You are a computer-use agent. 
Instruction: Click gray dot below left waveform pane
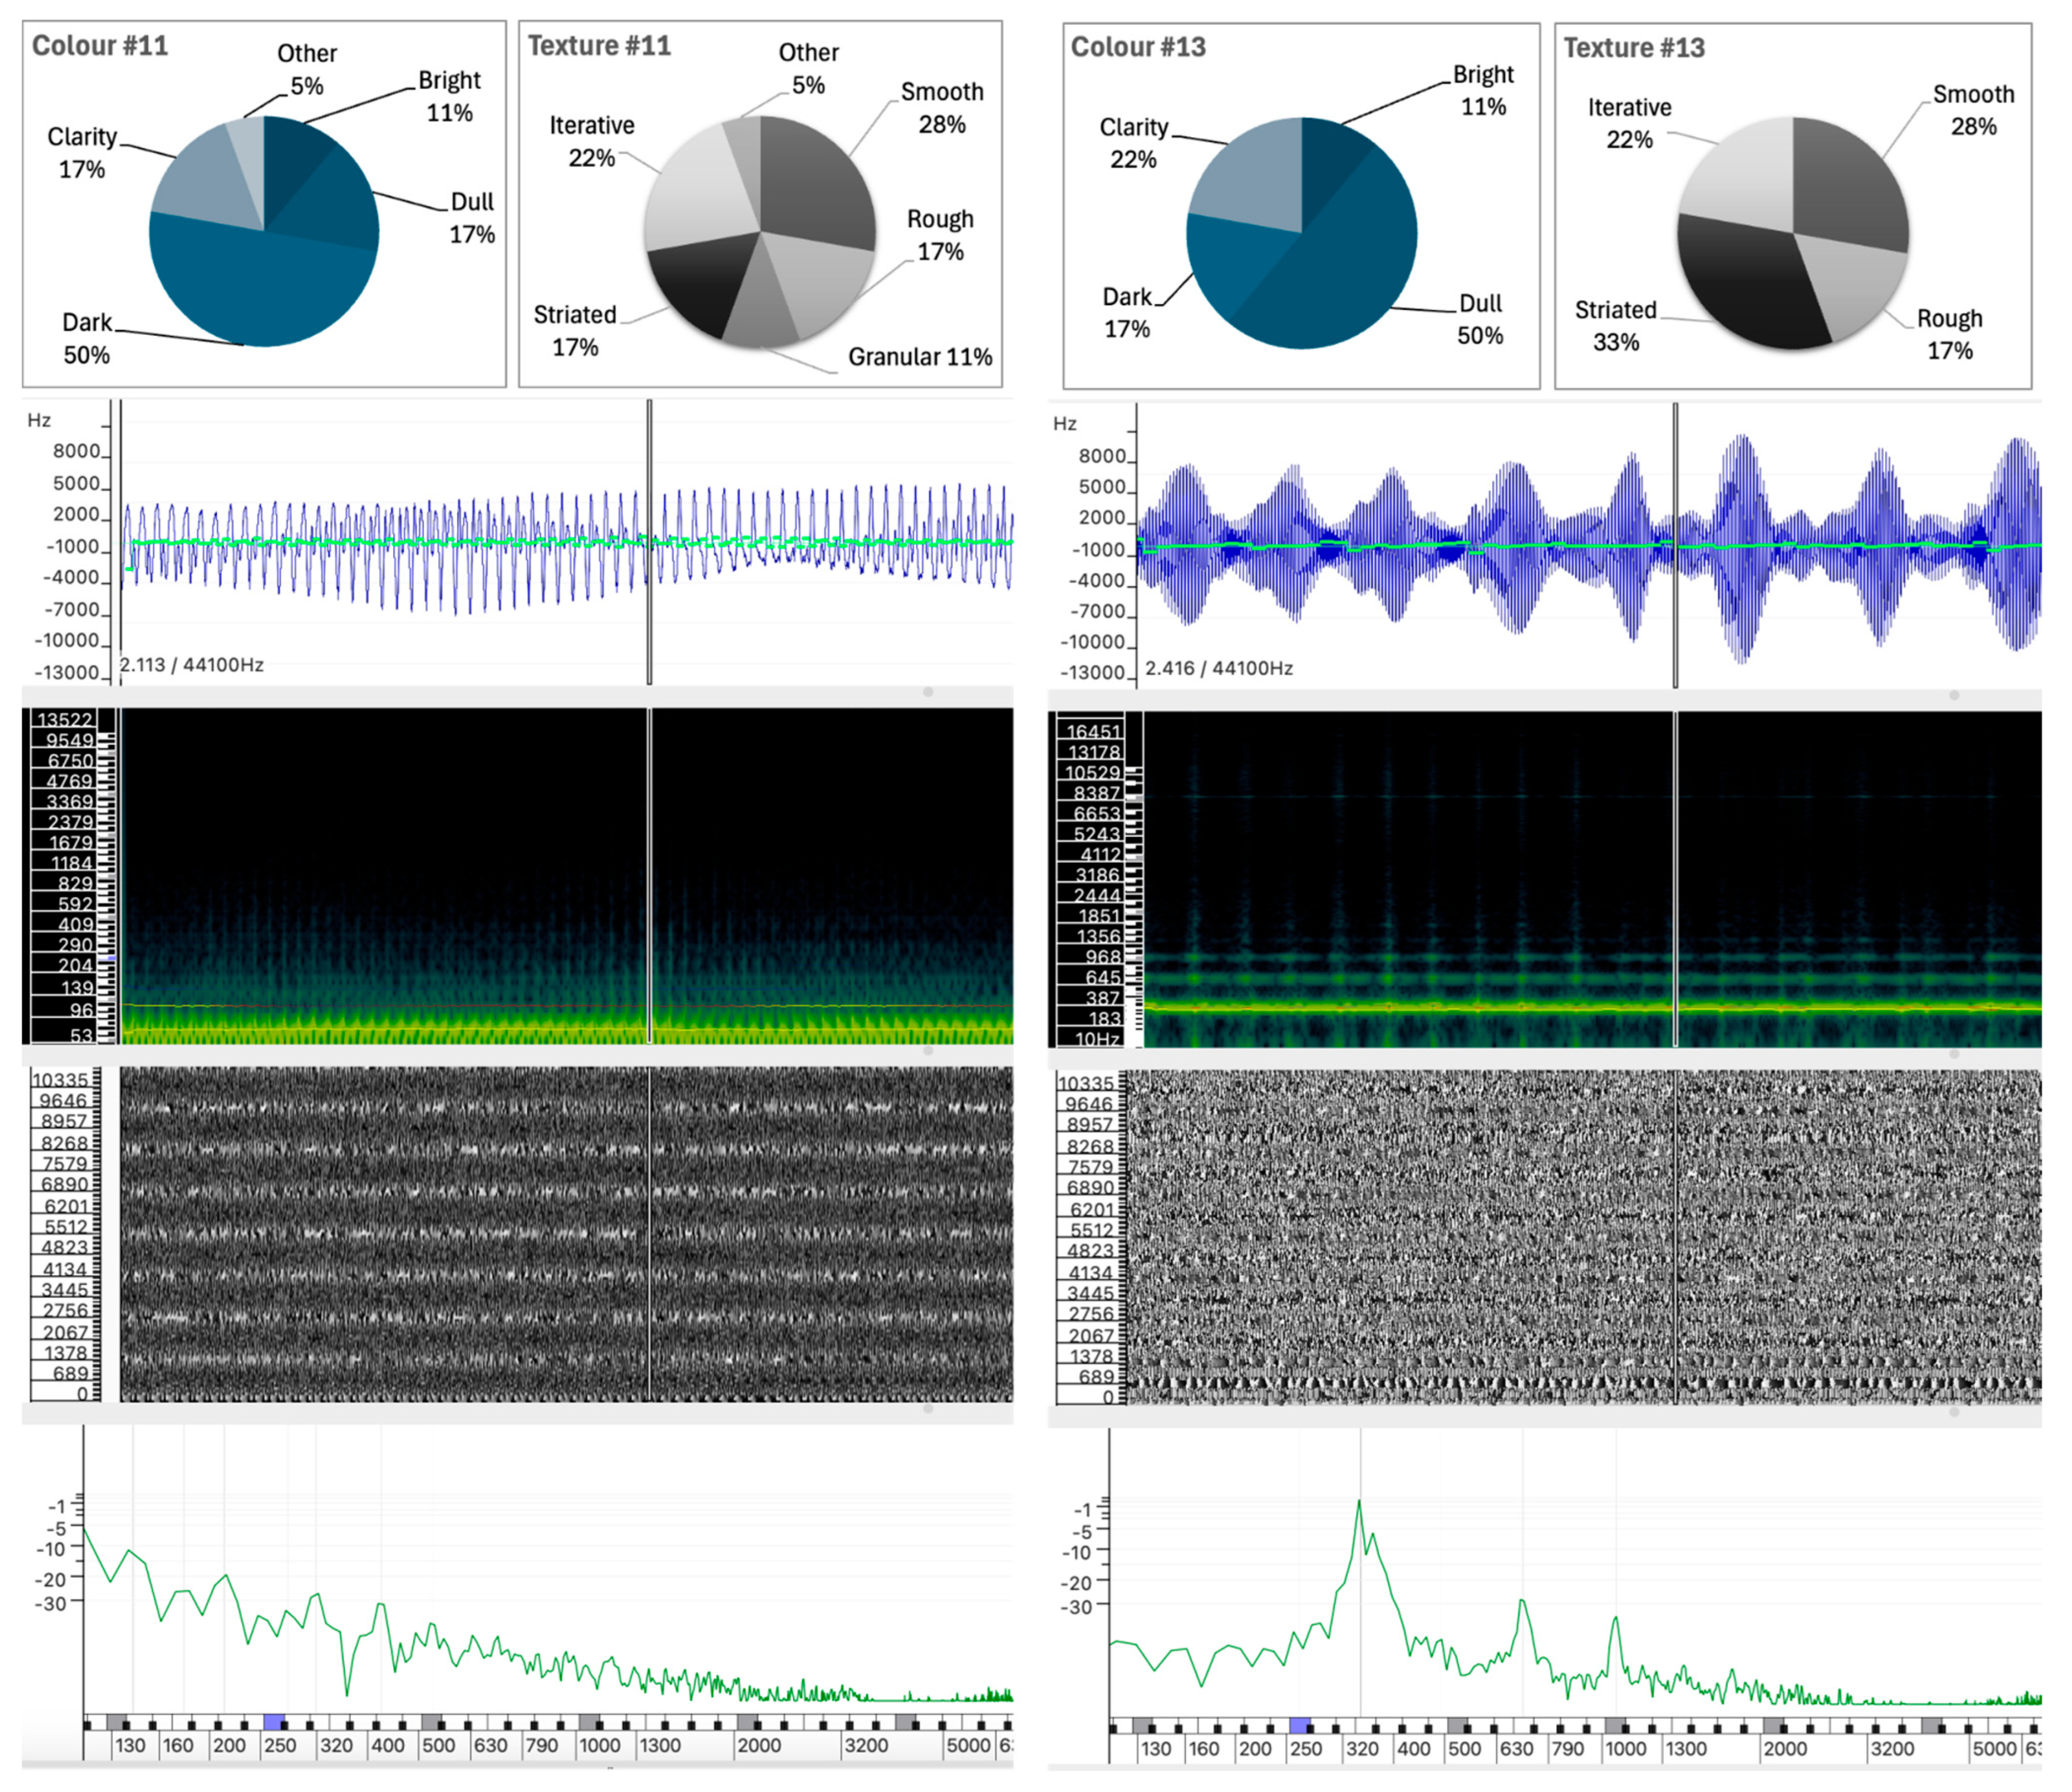coord(928,692)
